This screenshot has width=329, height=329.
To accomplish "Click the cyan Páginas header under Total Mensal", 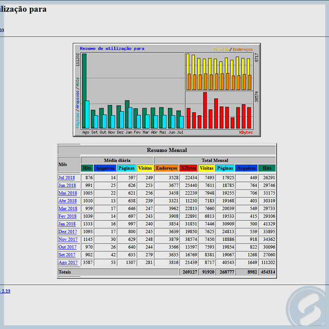I will point(225,168).
